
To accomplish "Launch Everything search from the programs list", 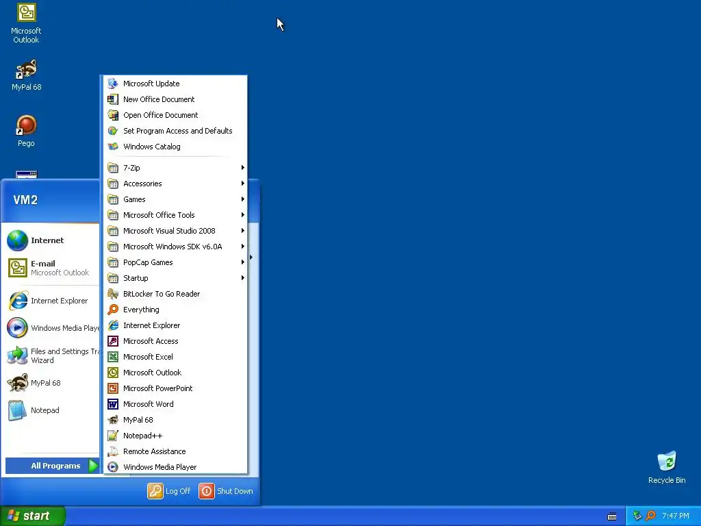I will [175, 310].
